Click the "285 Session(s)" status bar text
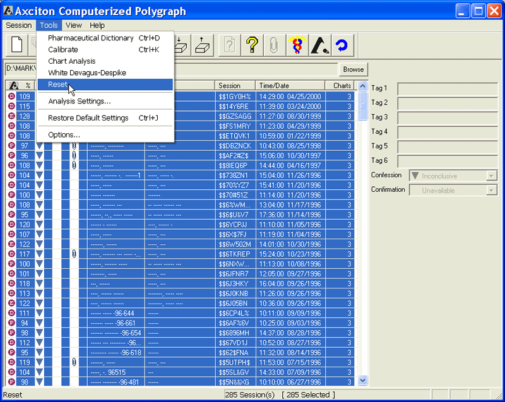 pyautogui.click(x=250, y=395)
